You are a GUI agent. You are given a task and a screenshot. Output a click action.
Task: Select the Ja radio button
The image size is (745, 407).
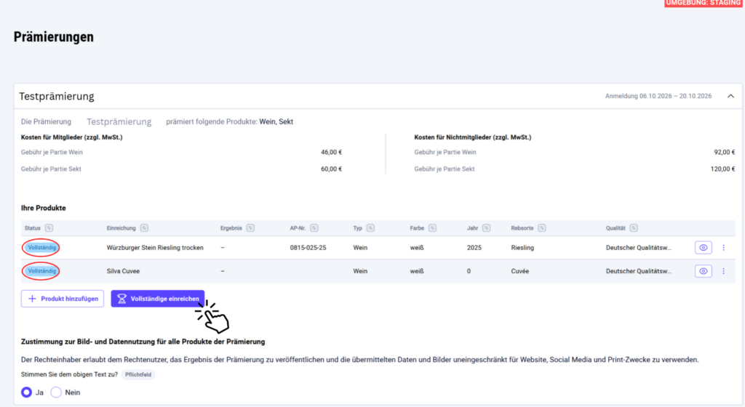coord(27,392)
